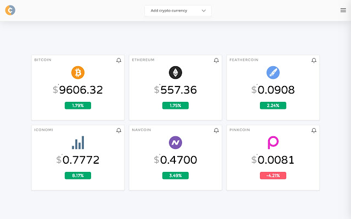Toggle the Feathercoin alert bell

tap(314, 60)
